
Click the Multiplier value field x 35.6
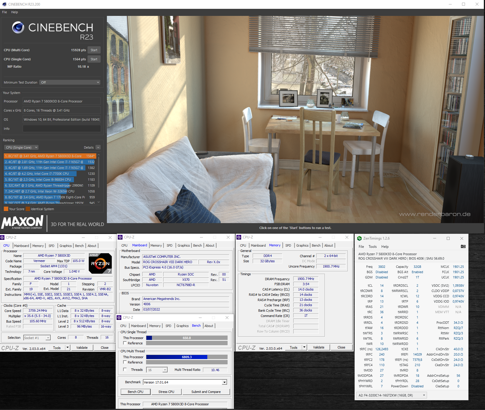37,316
